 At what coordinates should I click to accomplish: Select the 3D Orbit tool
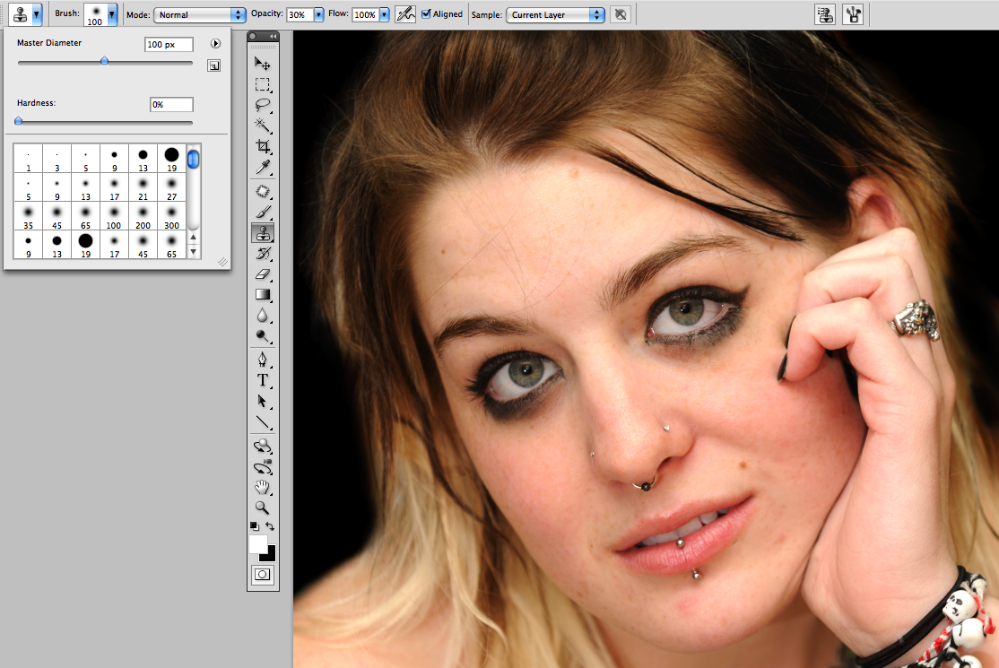point(263,467)
